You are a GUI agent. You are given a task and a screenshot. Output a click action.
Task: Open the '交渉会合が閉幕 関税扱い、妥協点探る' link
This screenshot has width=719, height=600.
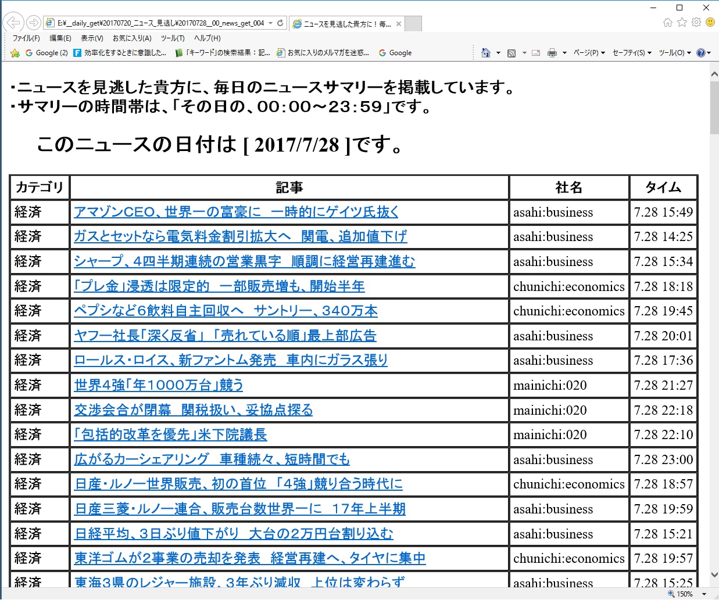pos(194,410)
